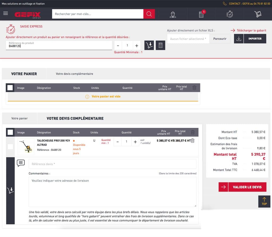The width and height of the screenshot is (272, 237).
Task: Click the Dont Eco-taxe 0,00 € value
Action: [261, 138]
